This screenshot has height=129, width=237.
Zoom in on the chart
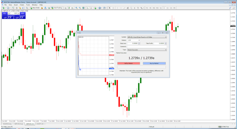pos(76,8)
